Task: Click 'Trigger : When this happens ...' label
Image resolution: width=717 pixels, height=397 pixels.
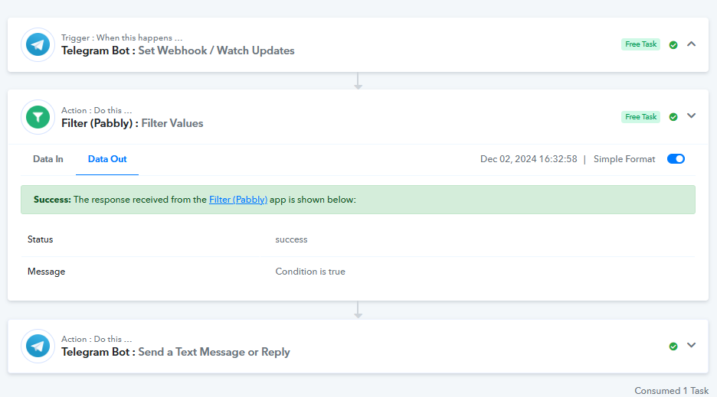Action: 122,38
